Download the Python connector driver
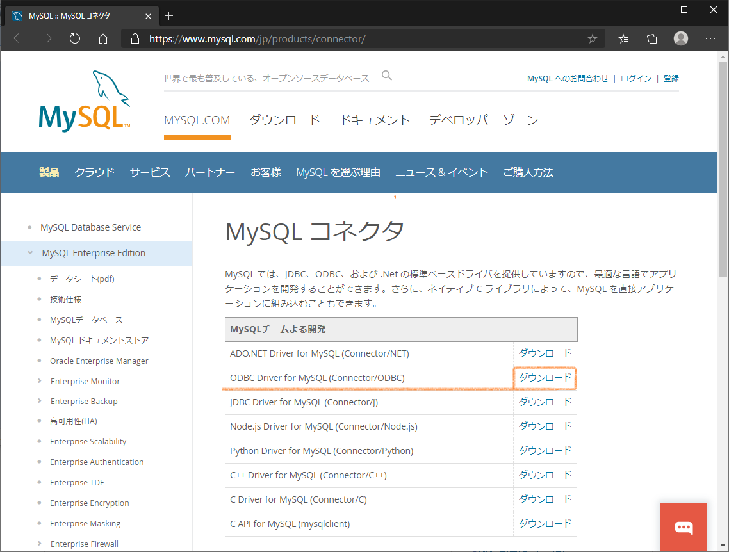The image size is (729, 552). tap(545, 450)
